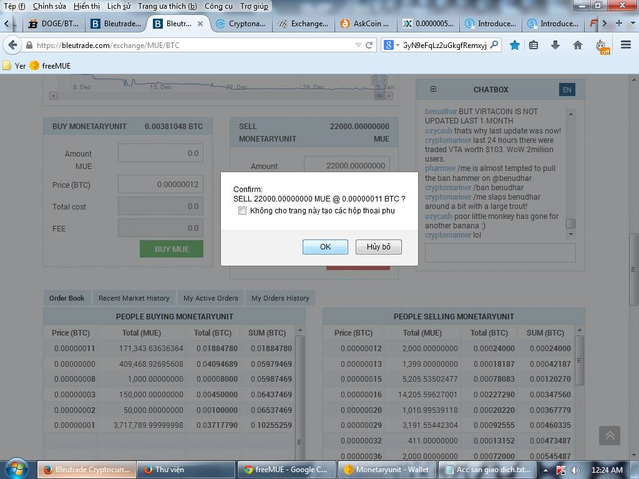This screenshot has width=639, height=479.
Task: Show hidden system tray icons
Action: (545, 470)
